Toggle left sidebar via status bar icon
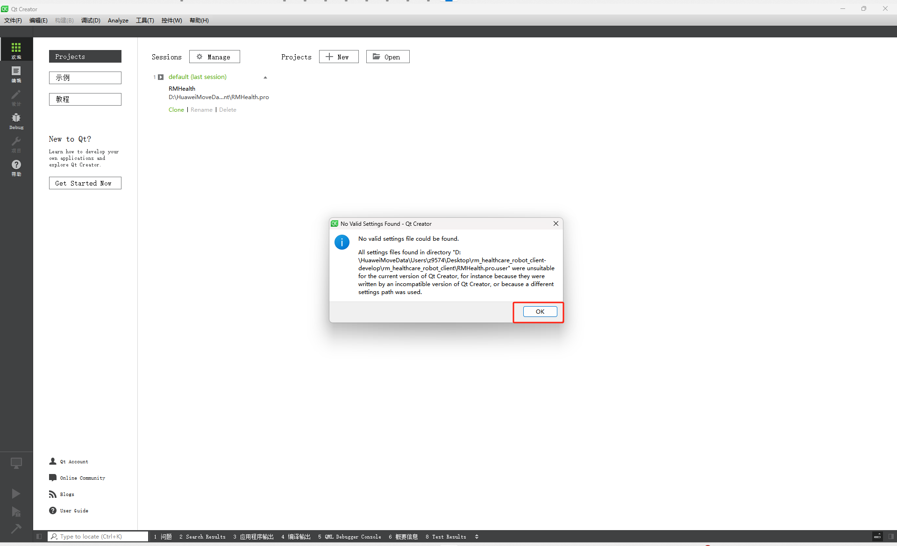 coord(39,537)
